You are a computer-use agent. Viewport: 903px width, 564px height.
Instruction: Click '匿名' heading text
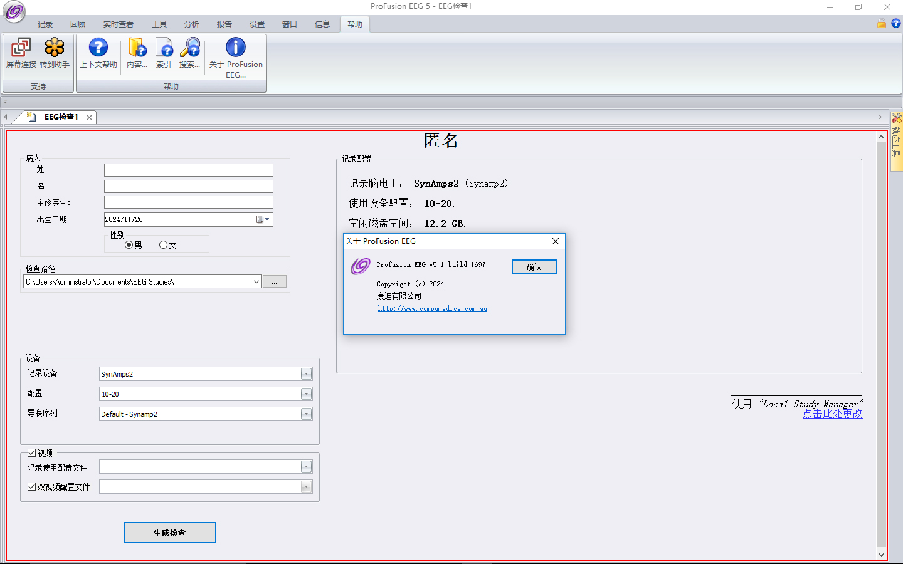(x=441, y=141)
